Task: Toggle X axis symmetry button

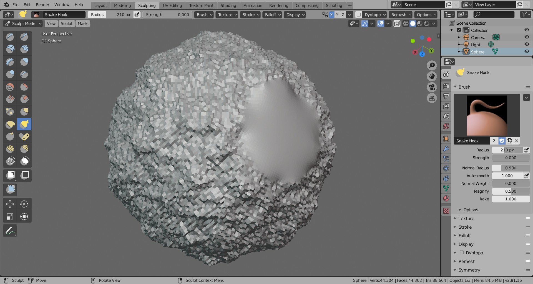Action: click(331, 15)
